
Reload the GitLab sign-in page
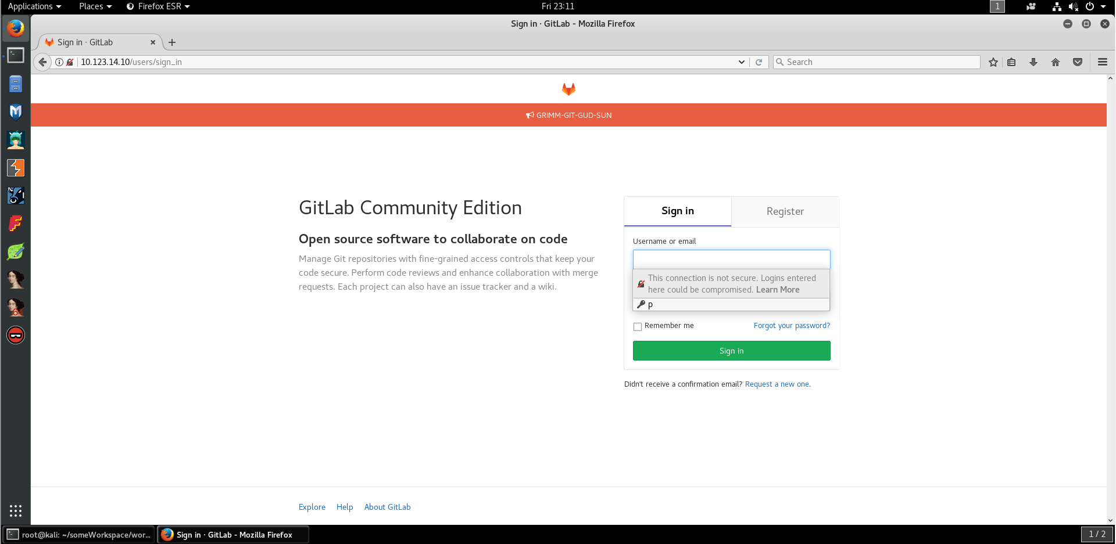pyautogui.click(x=759, y=62)
